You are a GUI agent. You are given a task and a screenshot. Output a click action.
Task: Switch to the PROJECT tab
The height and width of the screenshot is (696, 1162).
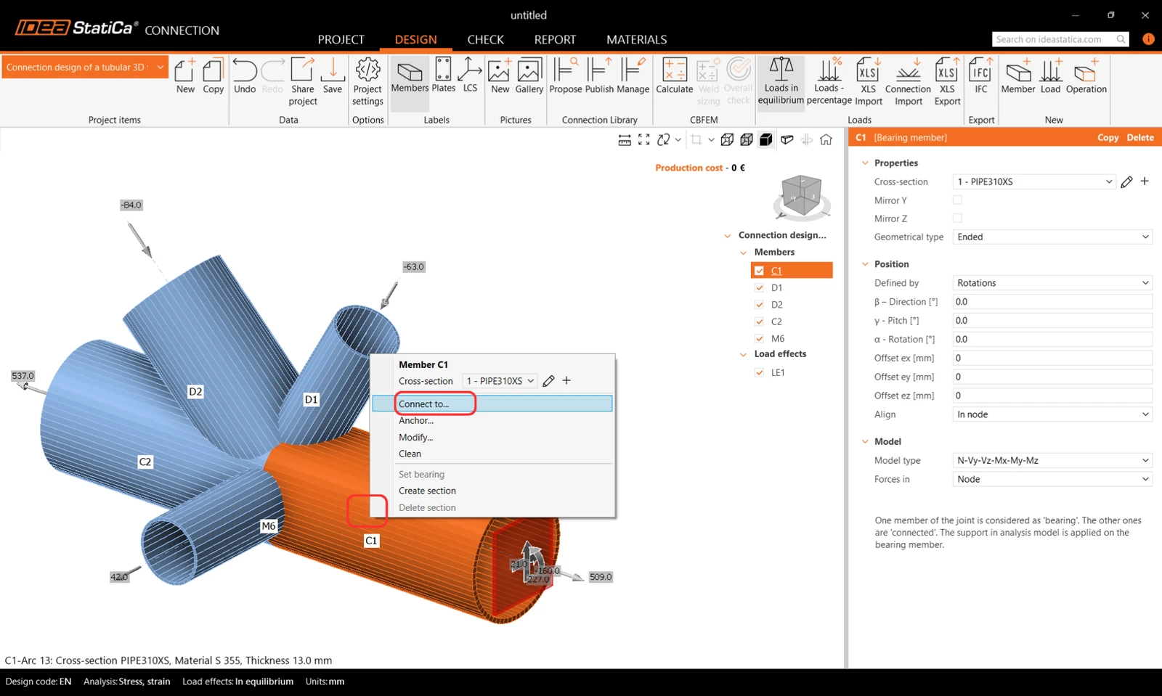click(x=341, y=40)
